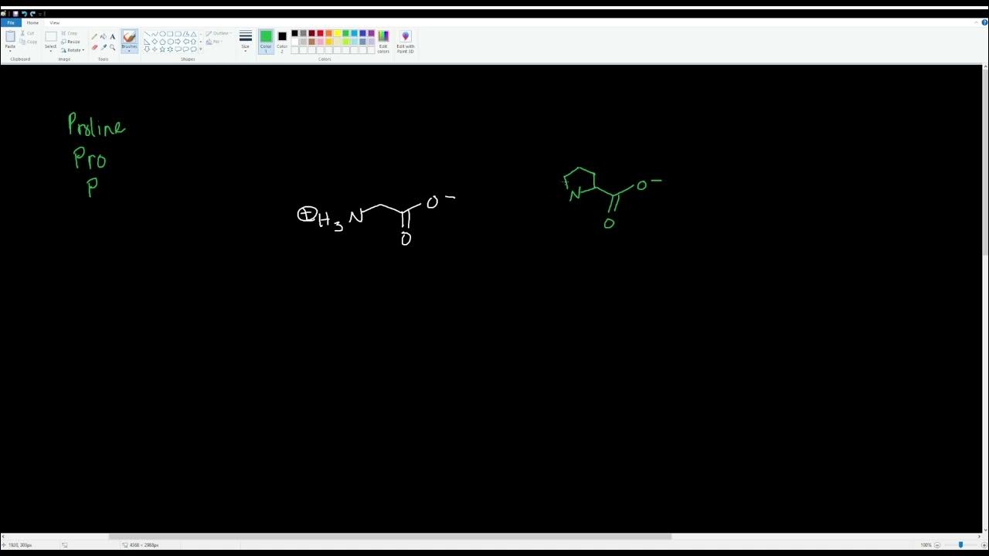This screenshot has height=556, width=989.
Task: Click the Undo arrow in title bar
Action: 24,14
